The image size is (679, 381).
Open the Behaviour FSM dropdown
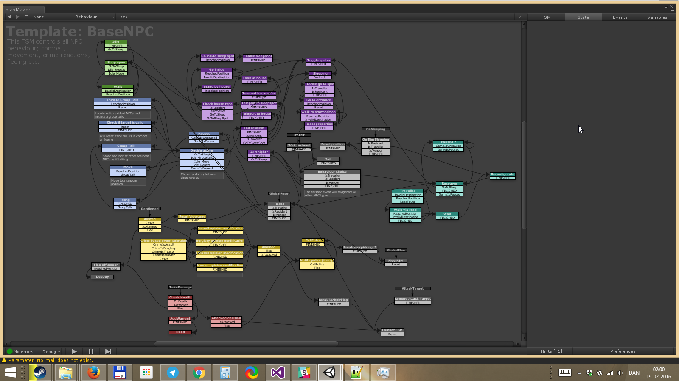(x=95, y=17)
